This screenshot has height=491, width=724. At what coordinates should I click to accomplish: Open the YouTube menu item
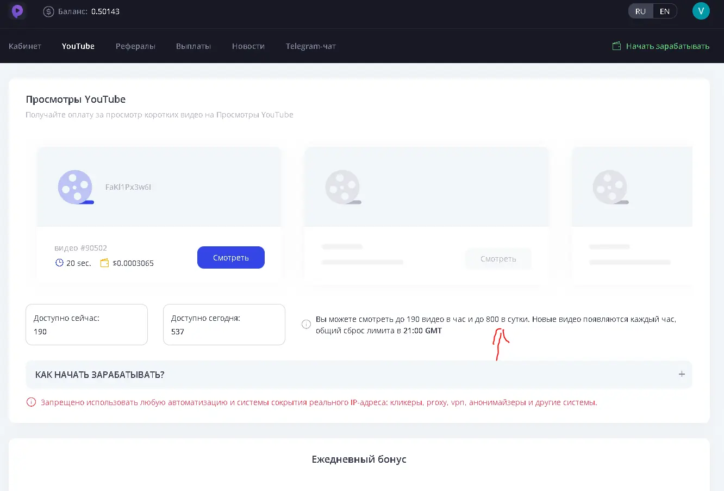(78, 46)
